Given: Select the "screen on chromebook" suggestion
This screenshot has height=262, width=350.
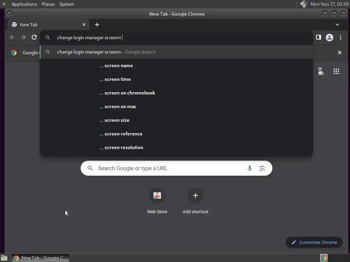Looking at the screenshot, I should [176, 93].
